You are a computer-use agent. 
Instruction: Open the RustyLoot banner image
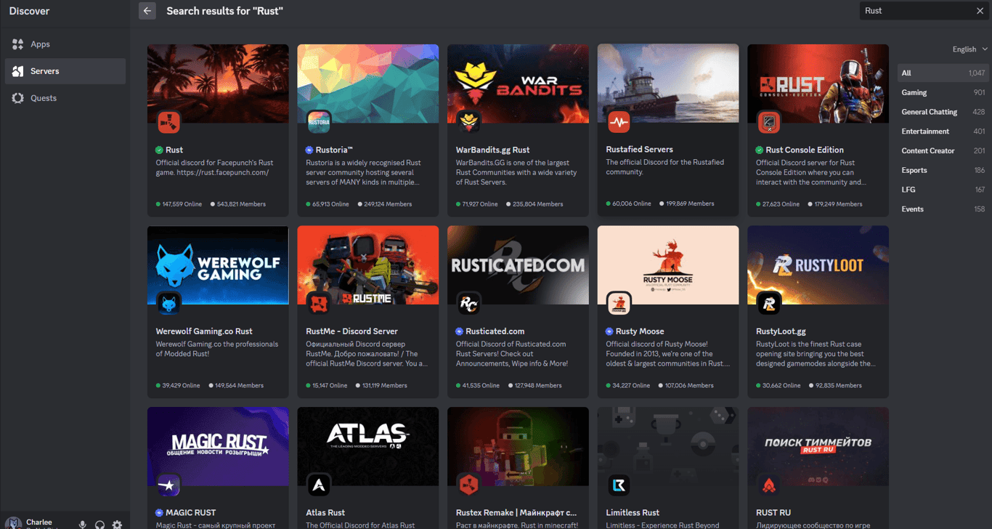point(818,264)
